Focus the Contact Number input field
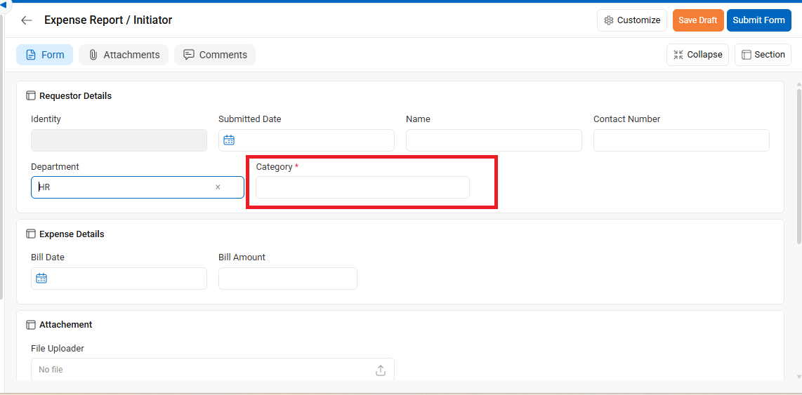The width and height of the screenshot is (802, 395). (681, 140)
